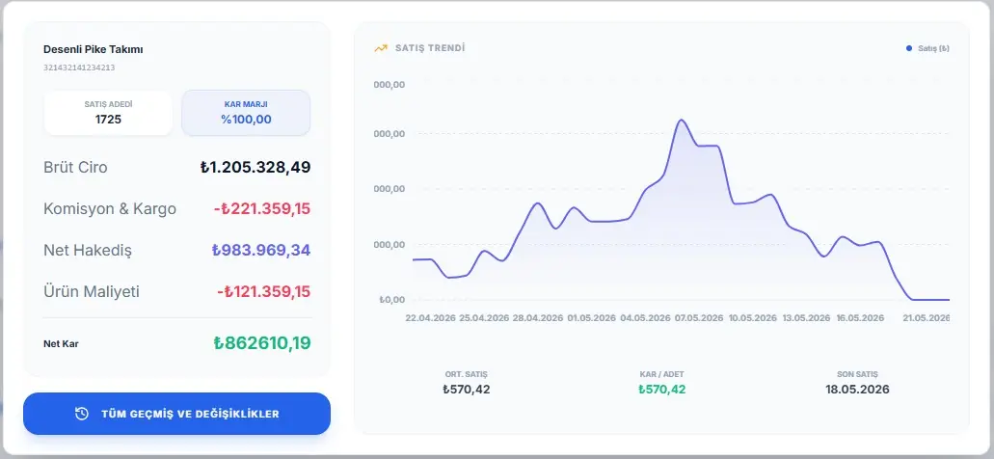Click the Net Hakediş value ₺983.969,34
Viewport: 994px width, 459px height.
tap(261, 250)
